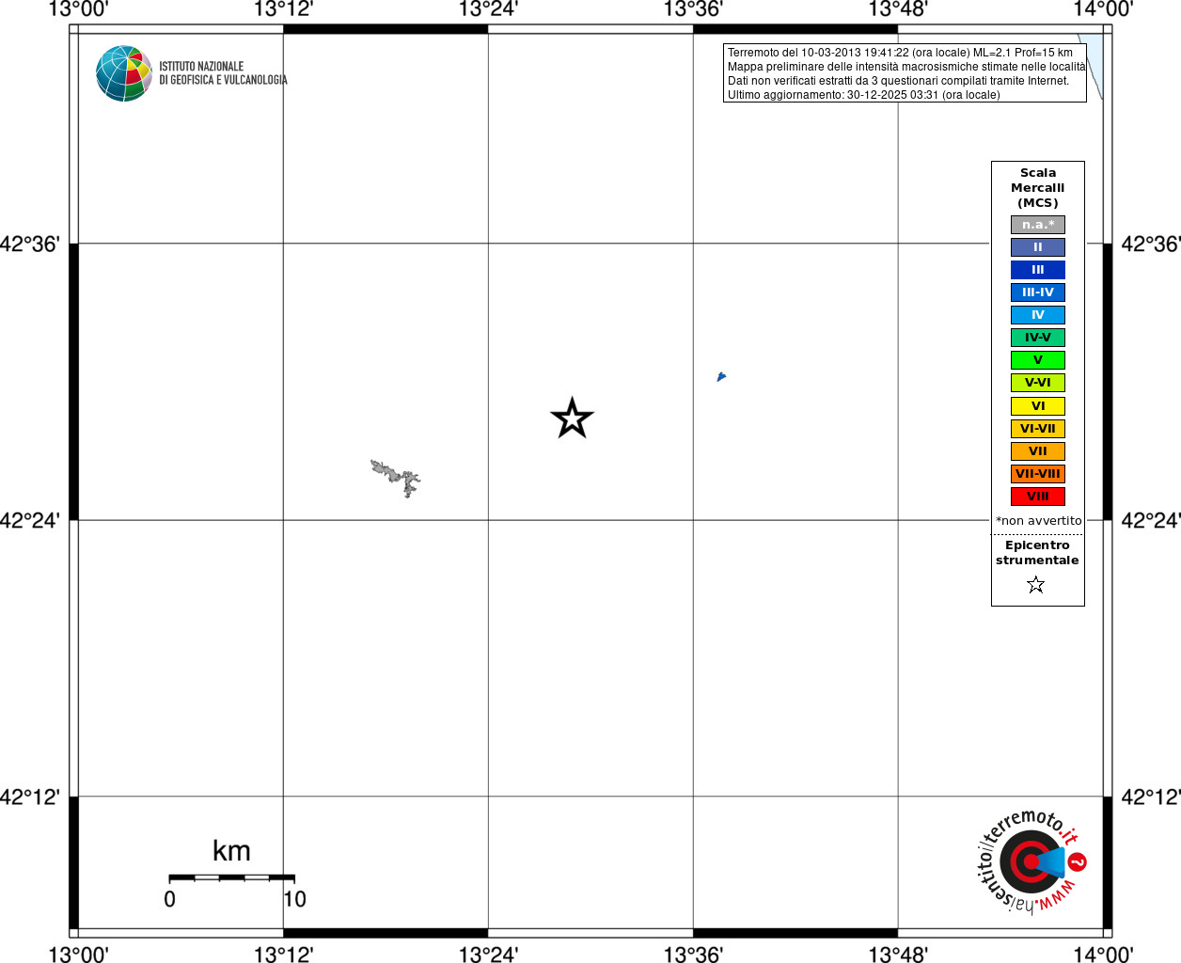Select the VI-VII legend swatch

pyautogui.click(x=1038, y=429)
